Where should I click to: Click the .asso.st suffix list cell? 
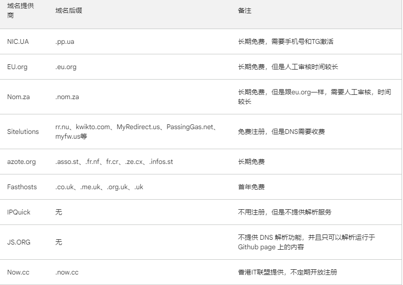114,162
